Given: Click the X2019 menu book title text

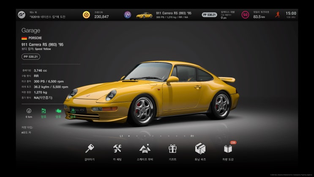Looking at the screenshot, I should coord(48,17).
